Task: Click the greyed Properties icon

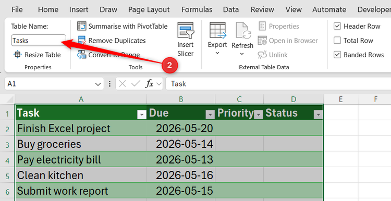Action: [262, 26]
